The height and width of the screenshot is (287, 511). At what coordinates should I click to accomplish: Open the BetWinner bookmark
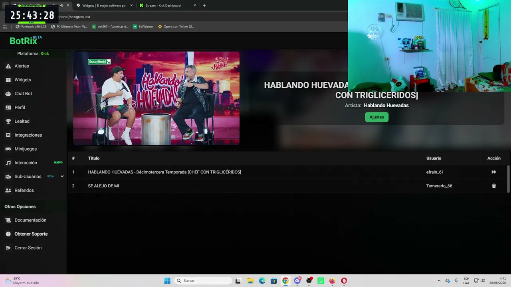[143, 27]
